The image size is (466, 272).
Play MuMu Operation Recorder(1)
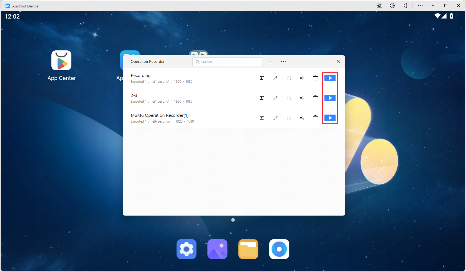[330, 118]
